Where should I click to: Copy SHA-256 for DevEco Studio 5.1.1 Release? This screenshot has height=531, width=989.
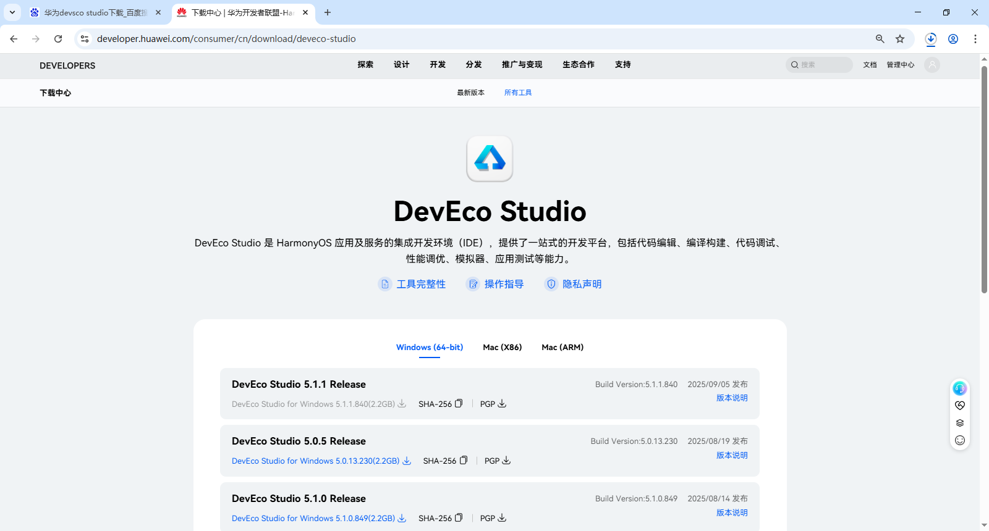pyautogui.click(x=459, y=404)
